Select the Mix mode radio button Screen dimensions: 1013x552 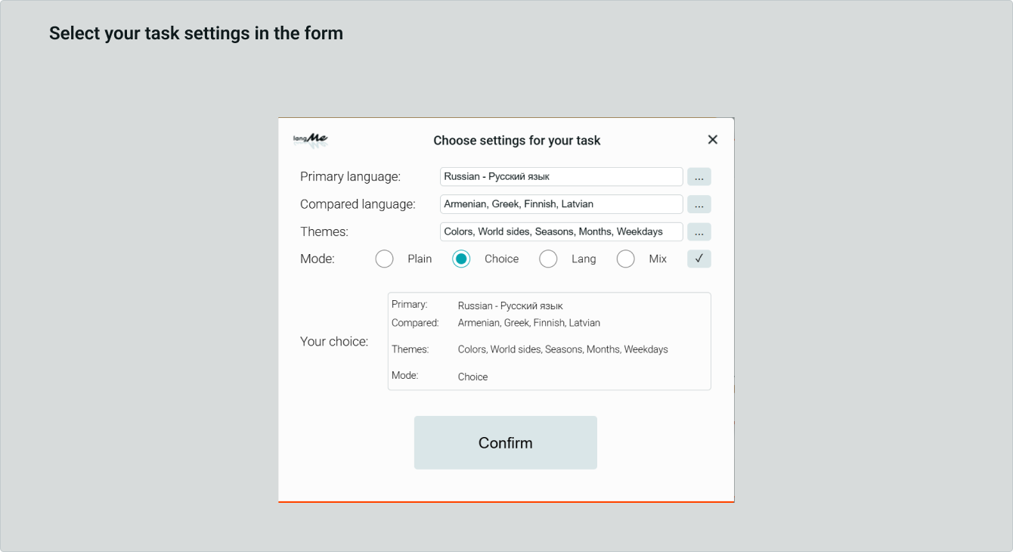(626, 259)
